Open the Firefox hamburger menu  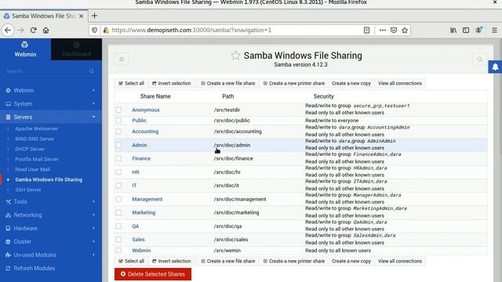495,30
